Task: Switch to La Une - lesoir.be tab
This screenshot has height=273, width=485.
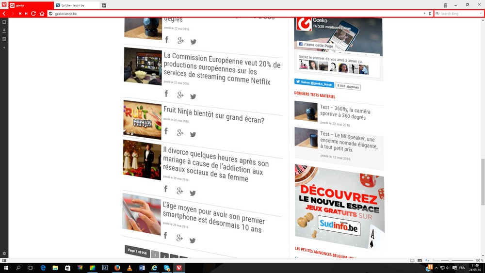Action: click(x=77, y=5)
